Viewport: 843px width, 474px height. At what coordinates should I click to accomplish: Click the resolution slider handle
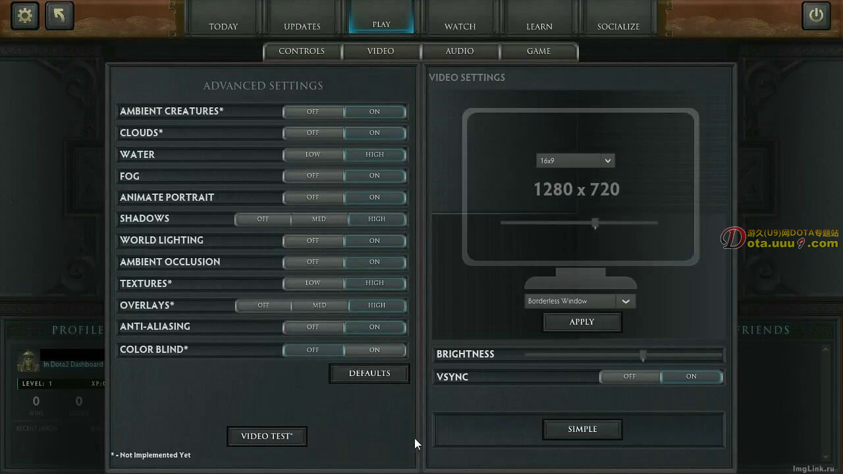tap(595, 224)
